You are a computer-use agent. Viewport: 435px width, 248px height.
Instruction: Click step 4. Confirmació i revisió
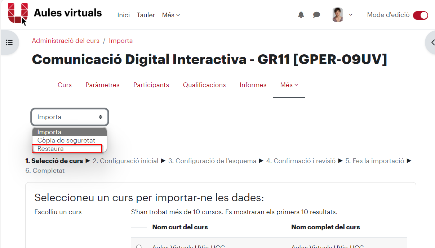pos(301,161)
